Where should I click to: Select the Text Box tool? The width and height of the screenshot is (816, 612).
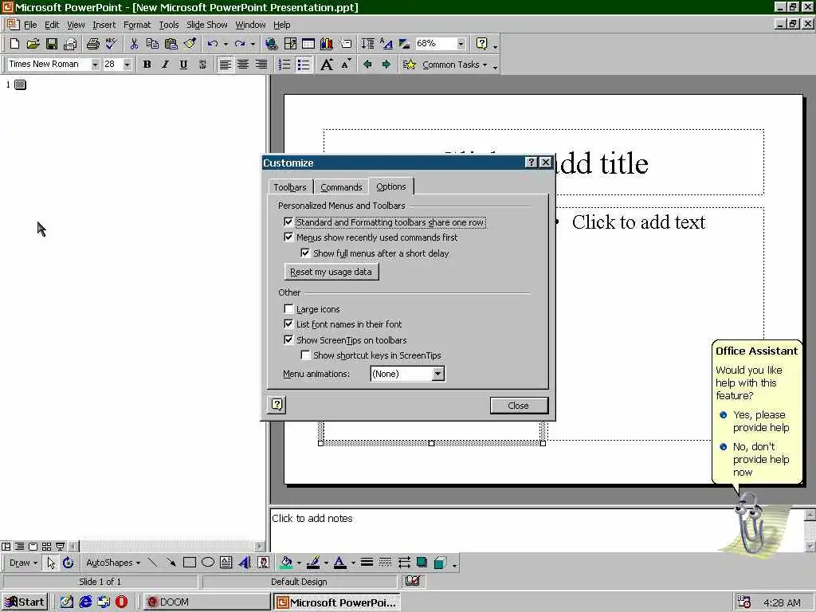(x=226, y=562)
